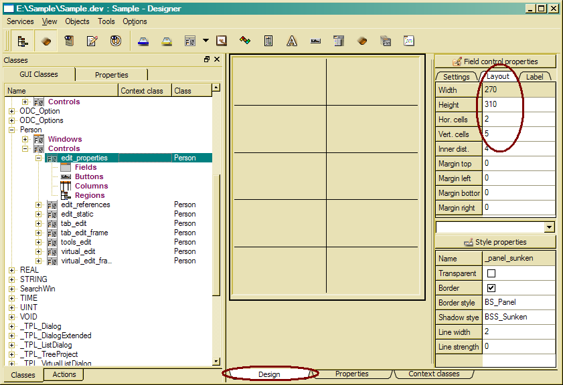Expand the edit_references tree node
Image resolution: width=563 pixels, height=385 pixels.
tap(38, 205)
